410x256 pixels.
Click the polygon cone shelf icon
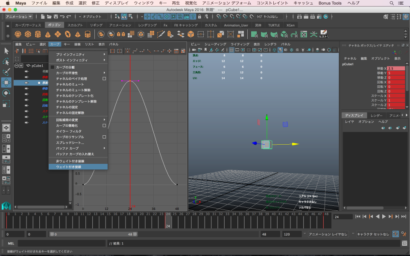click(48, 34)
